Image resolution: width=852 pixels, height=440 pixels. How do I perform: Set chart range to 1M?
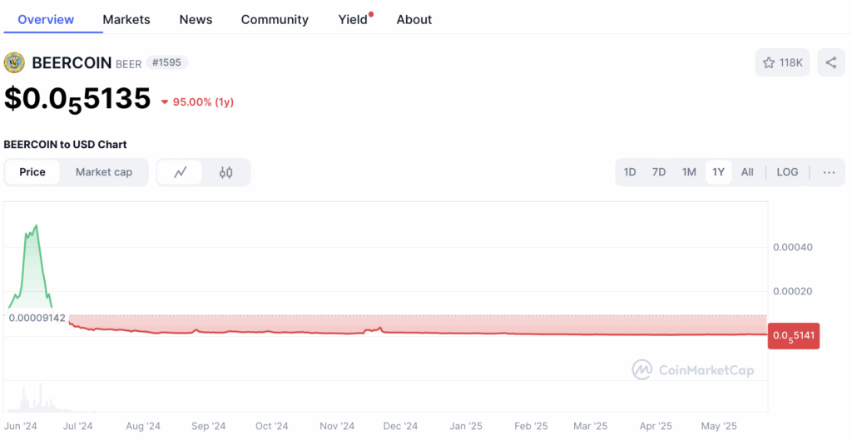point(689,172)
